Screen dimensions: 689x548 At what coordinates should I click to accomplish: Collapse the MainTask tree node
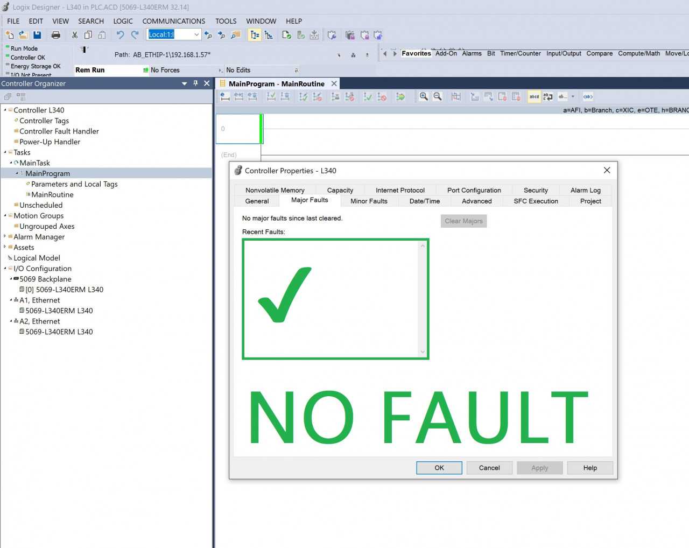click(11, 163)
